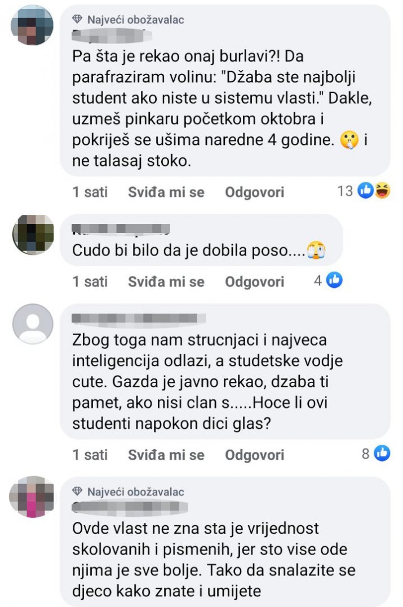The width and height of the screenshot is (403, 607).
Task: Reply to the 'Cudo bi bilo' comment
Action: pyautogui.click(x=255, y=281)
